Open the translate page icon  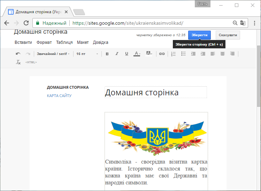(243, 23)
